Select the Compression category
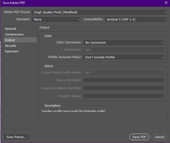Screen dimensions: 170x143 coord(20,34)
